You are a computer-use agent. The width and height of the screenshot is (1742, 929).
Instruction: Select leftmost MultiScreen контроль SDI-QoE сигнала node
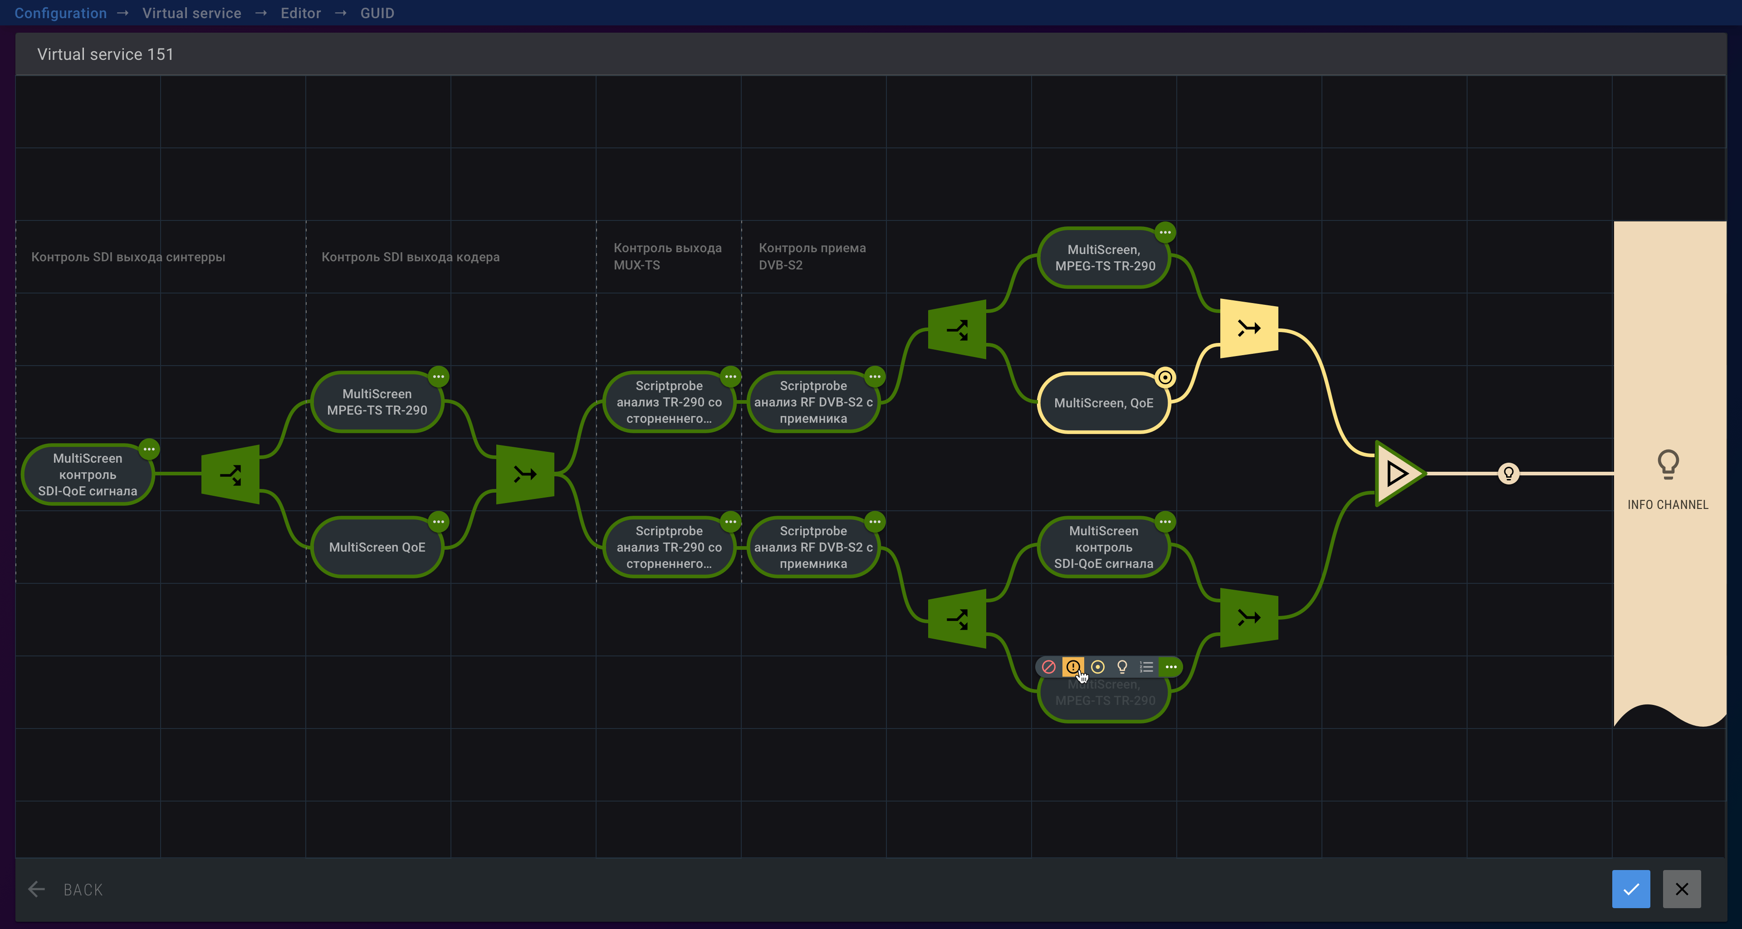(x=88, y=474)
